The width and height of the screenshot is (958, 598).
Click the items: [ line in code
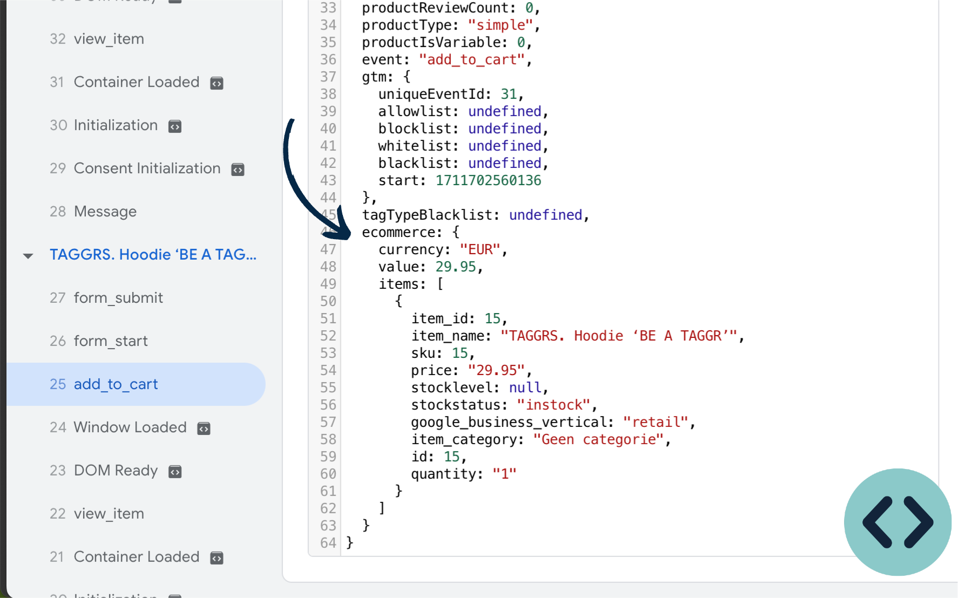click(411, 284)
